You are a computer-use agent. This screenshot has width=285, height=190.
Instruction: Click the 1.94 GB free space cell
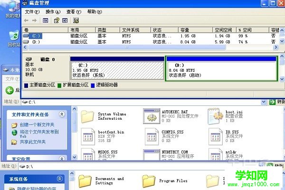click(x=222, y=36)
